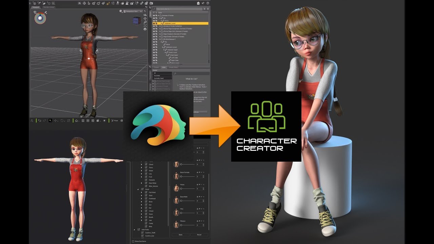Image resolution: width=434 pixels, height=244 pixels.
Task: Uncheck the Custom_Teeth checkbox
Action: tap(142, 232)
